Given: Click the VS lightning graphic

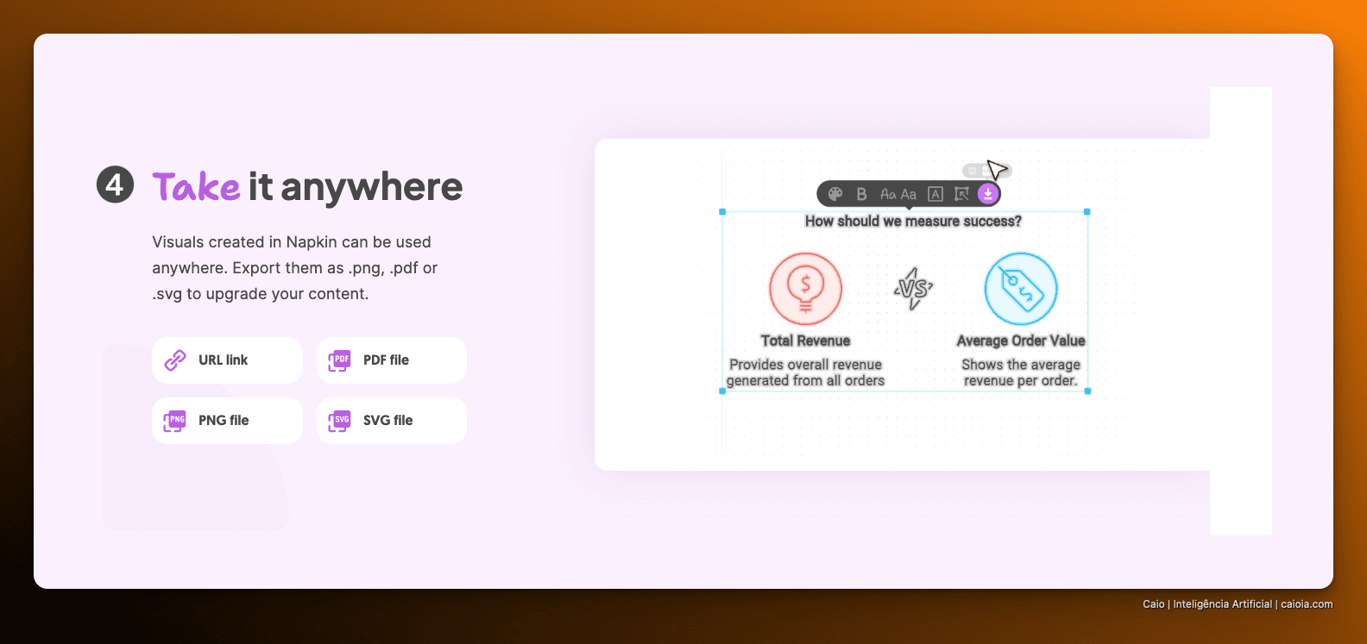Looking at the screenshot, I should [x=913, y=289].
